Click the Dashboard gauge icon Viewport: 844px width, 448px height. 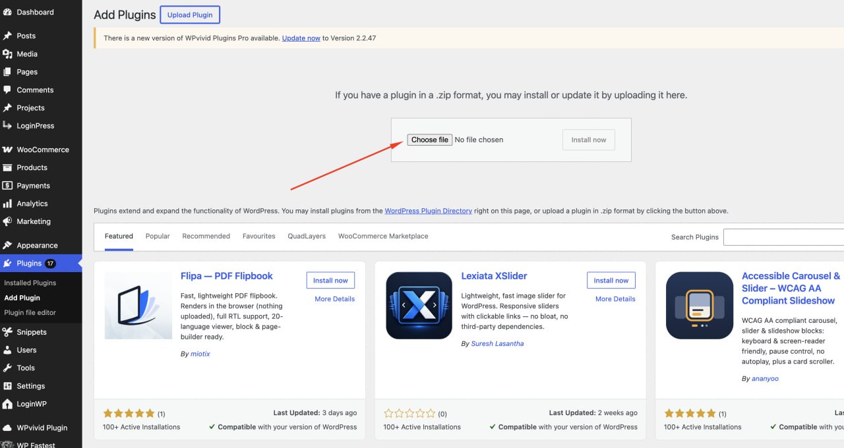(7, 12)
